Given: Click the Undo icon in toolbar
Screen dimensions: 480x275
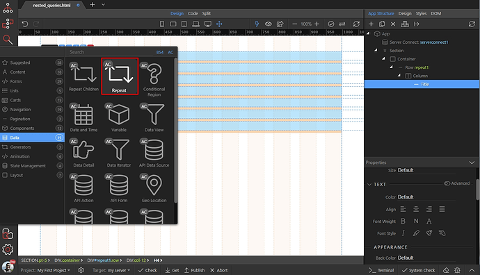Looking at the screenshot, I should 25,24.
